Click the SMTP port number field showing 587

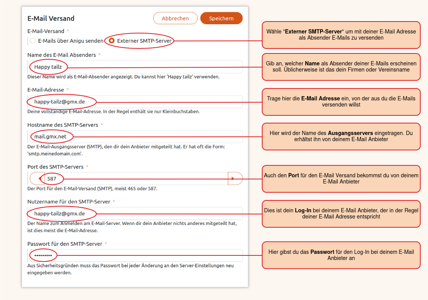click(135, 178)
